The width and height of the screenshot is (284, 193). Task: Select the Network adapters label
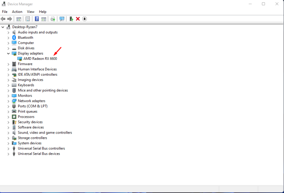coord(31,101)
